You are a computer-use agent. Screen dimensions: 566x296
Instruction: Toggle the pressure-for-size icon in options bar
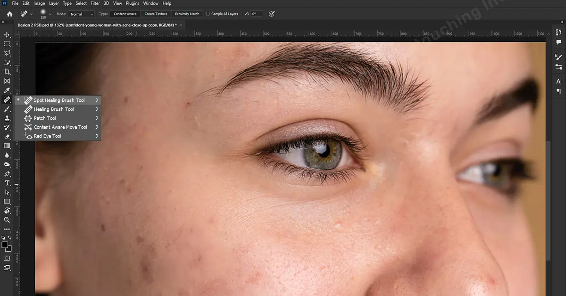coord(272,14)
